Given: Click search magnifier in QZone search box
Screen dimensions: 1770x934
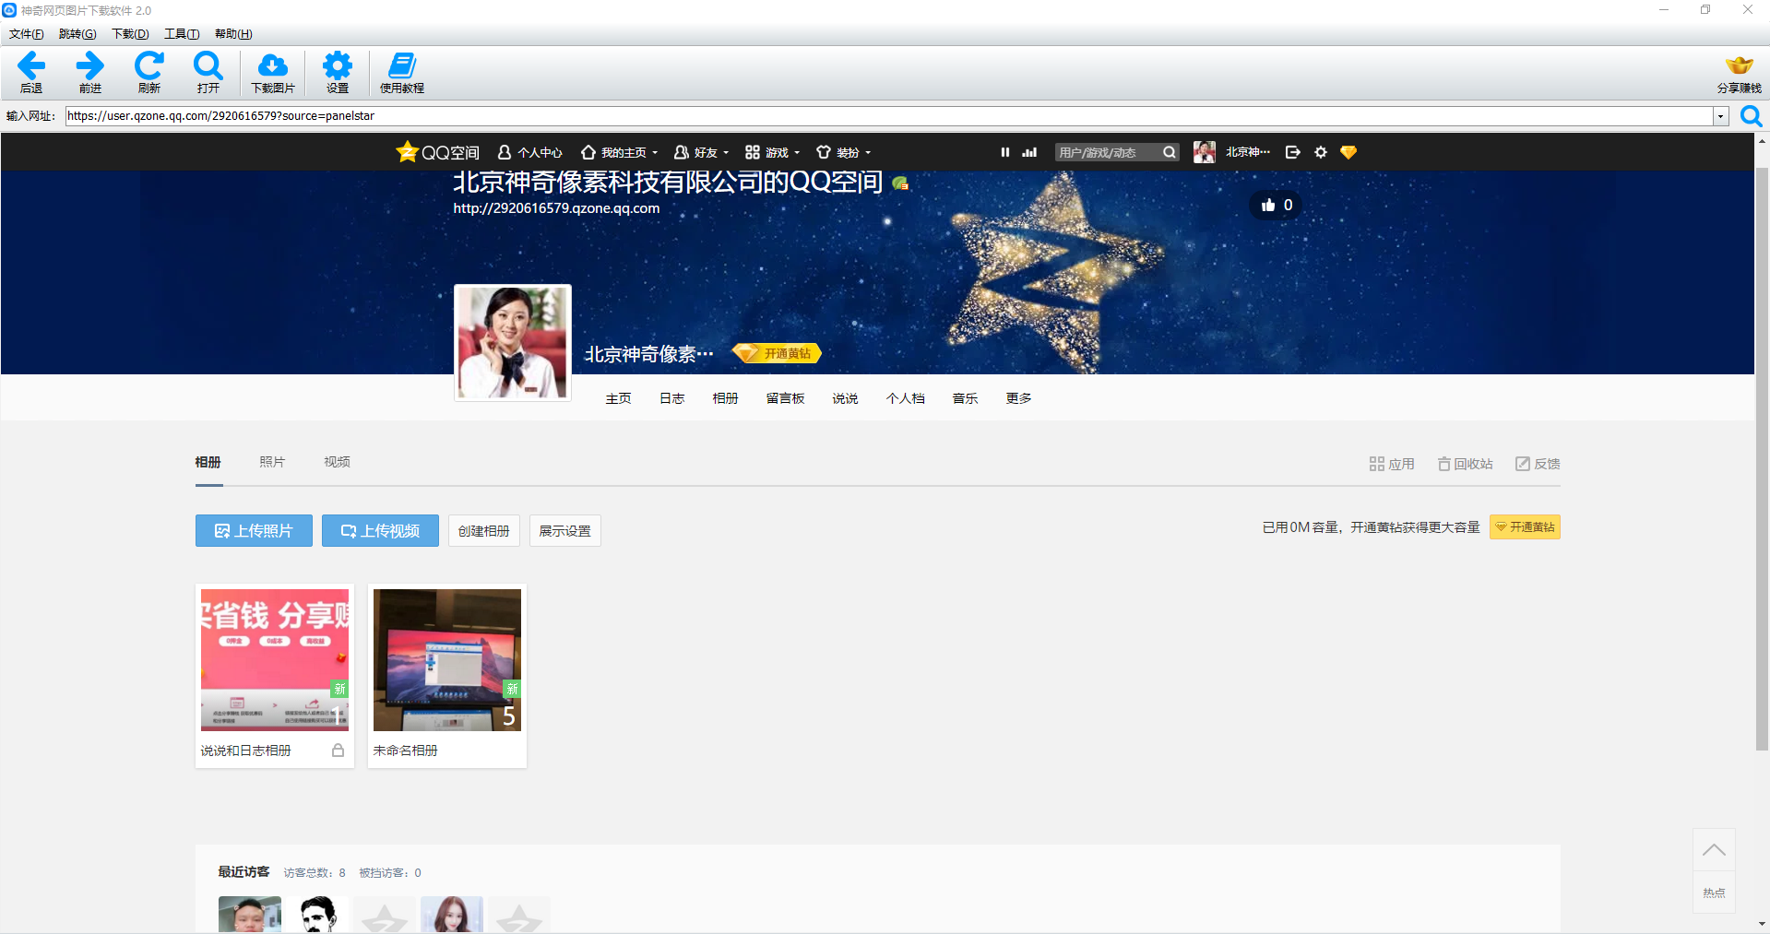Looking at the screenshot, I should tap(1170, 152).
